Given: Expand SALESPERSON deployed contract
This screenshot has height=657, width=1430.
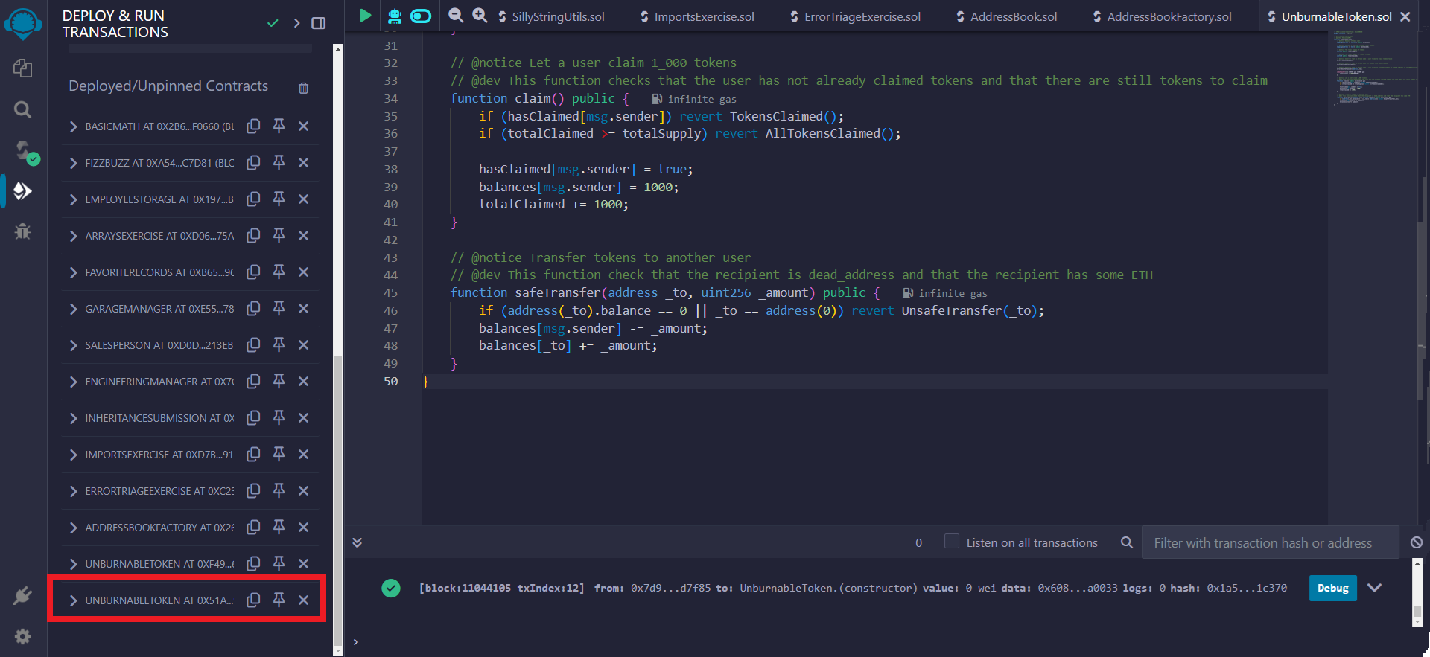Looking at the screenshot, I should click(73, 345).
